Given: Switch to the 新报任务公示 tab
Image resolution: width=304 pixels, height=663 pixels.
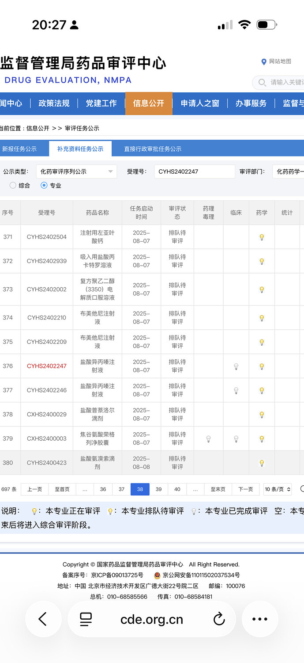Looking at the screenshot, I should coord(19,149).
